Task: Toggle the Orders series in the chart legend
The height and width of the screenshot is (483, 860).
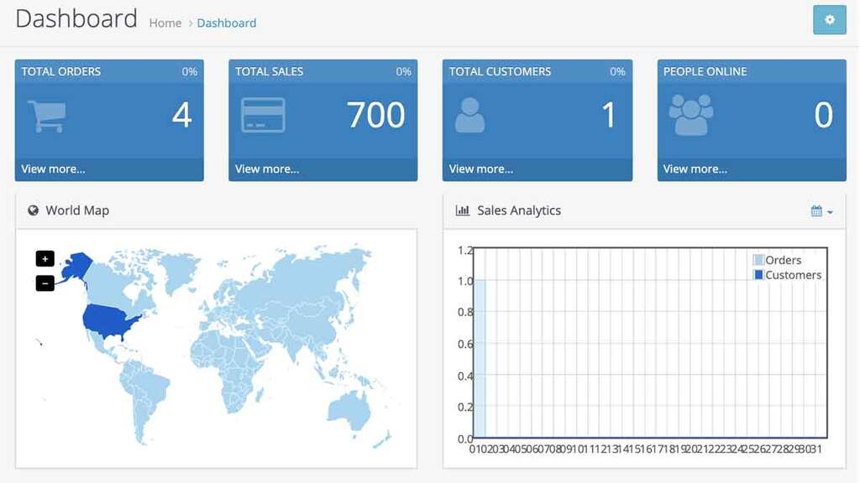Action: coord(777,260)
